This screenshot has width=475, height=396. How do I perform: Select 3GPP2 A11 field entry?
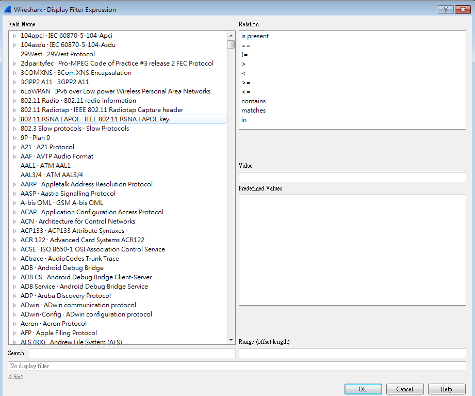point(55,82)
